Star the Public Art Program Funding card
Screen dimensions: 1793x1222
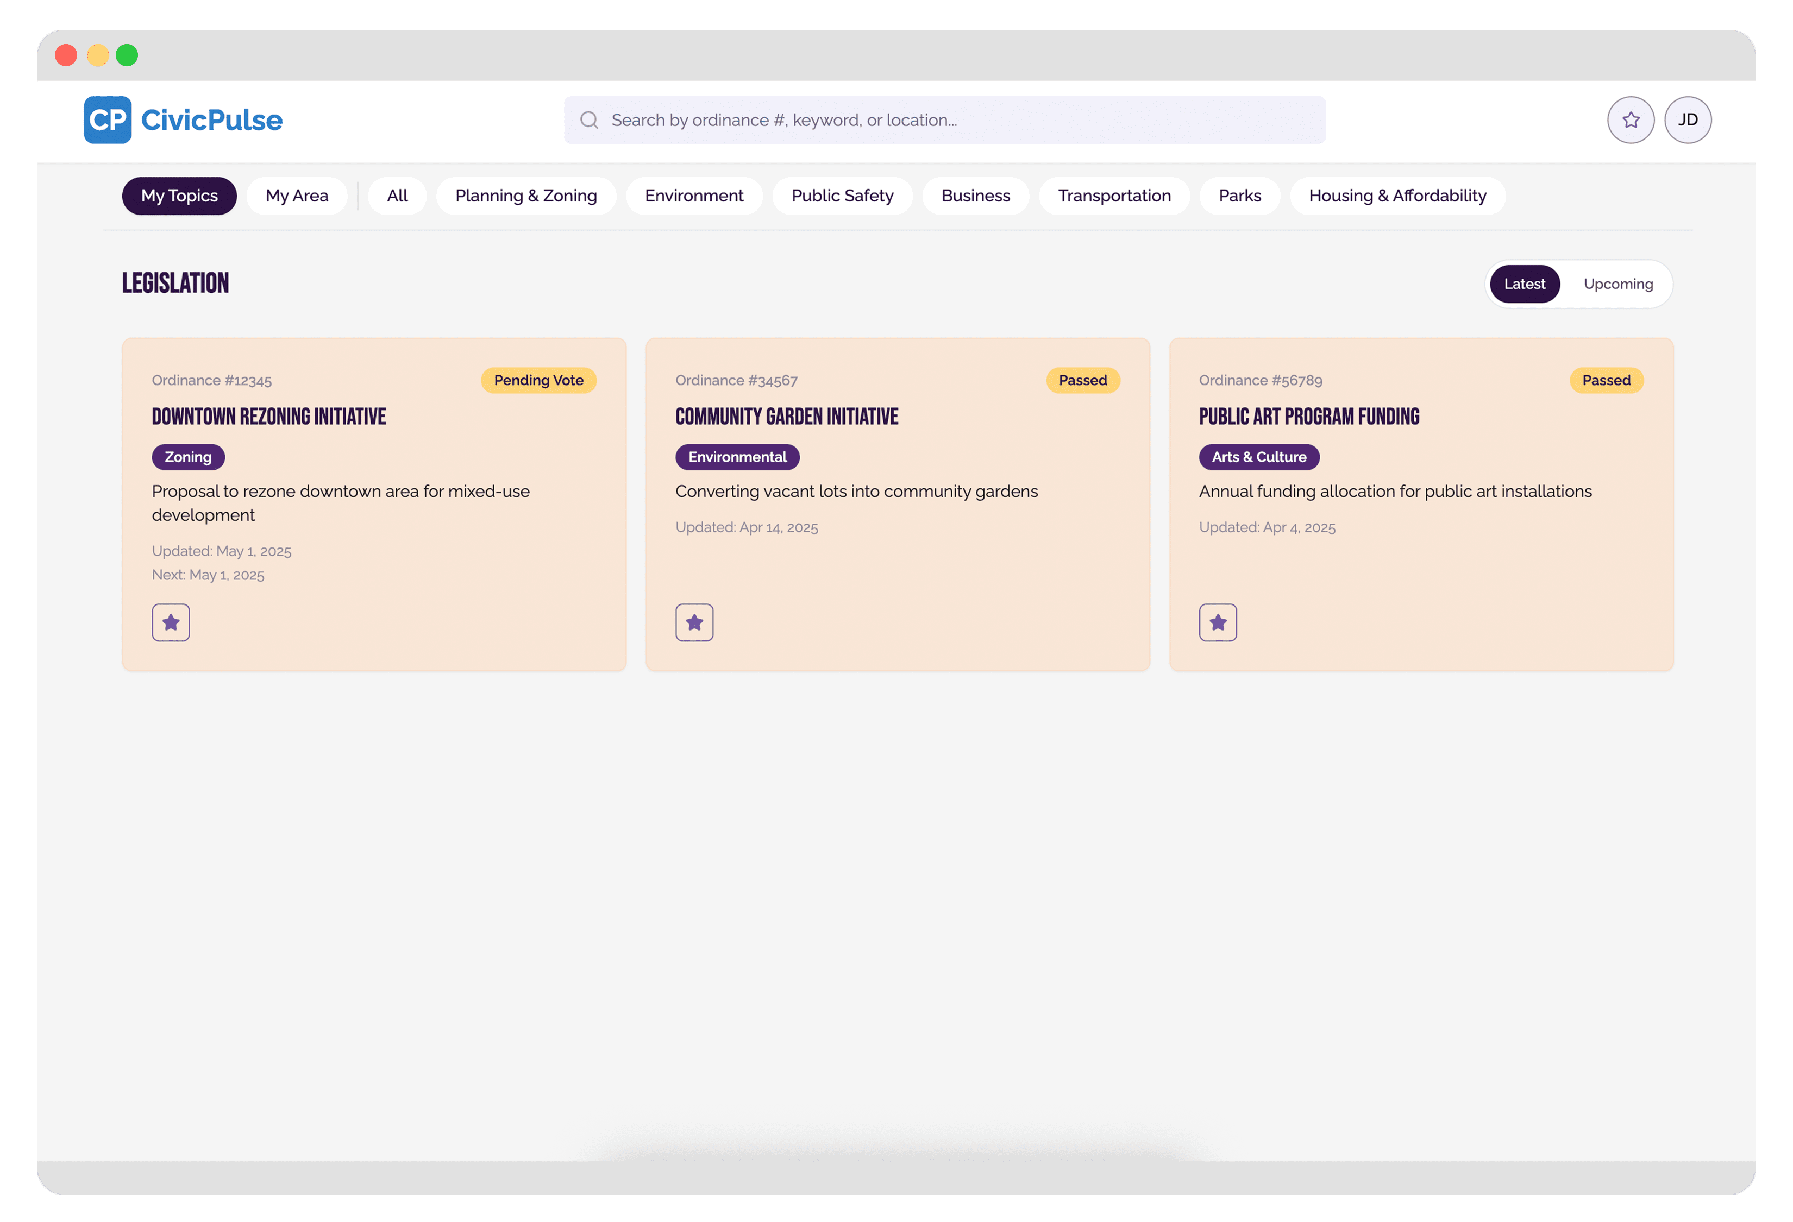click(x=1218, y=622)
